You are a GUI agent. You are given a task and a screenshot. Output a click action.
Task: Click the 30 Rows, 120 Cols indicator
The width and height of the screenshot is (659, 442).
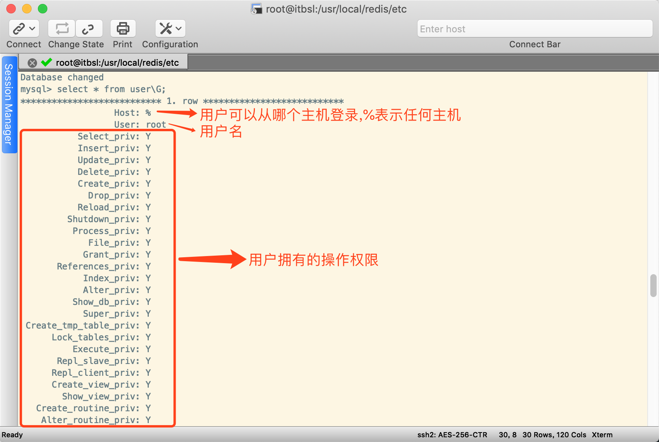(x=554, y=435)
